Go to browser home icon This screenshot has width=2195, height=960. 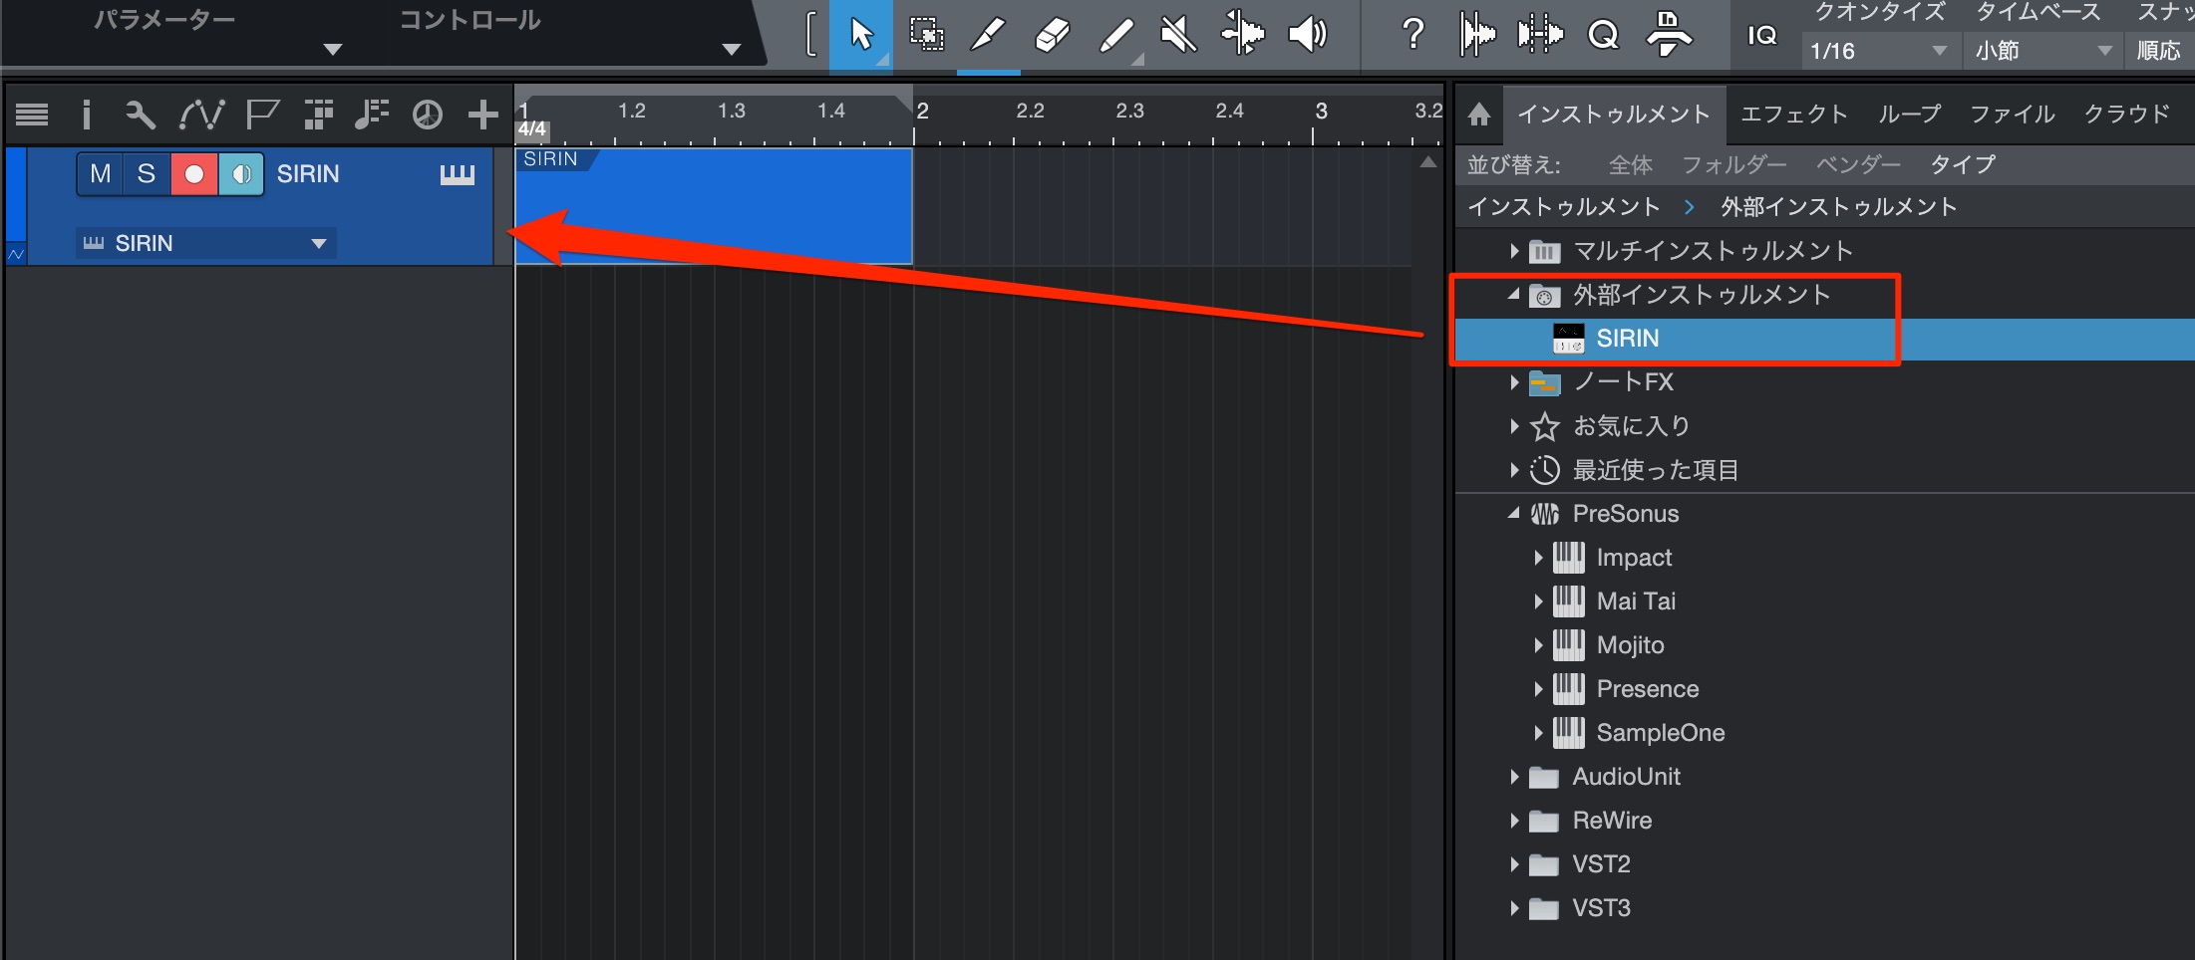pyautogui.click(x=1479, y=115)
